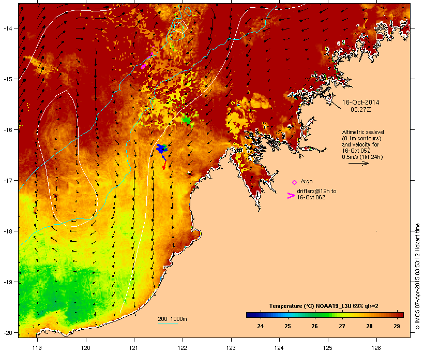The height and width of the screenshot is (352, 424).
Task: Click the colorbar tick label 25
Action: point(287,326)
